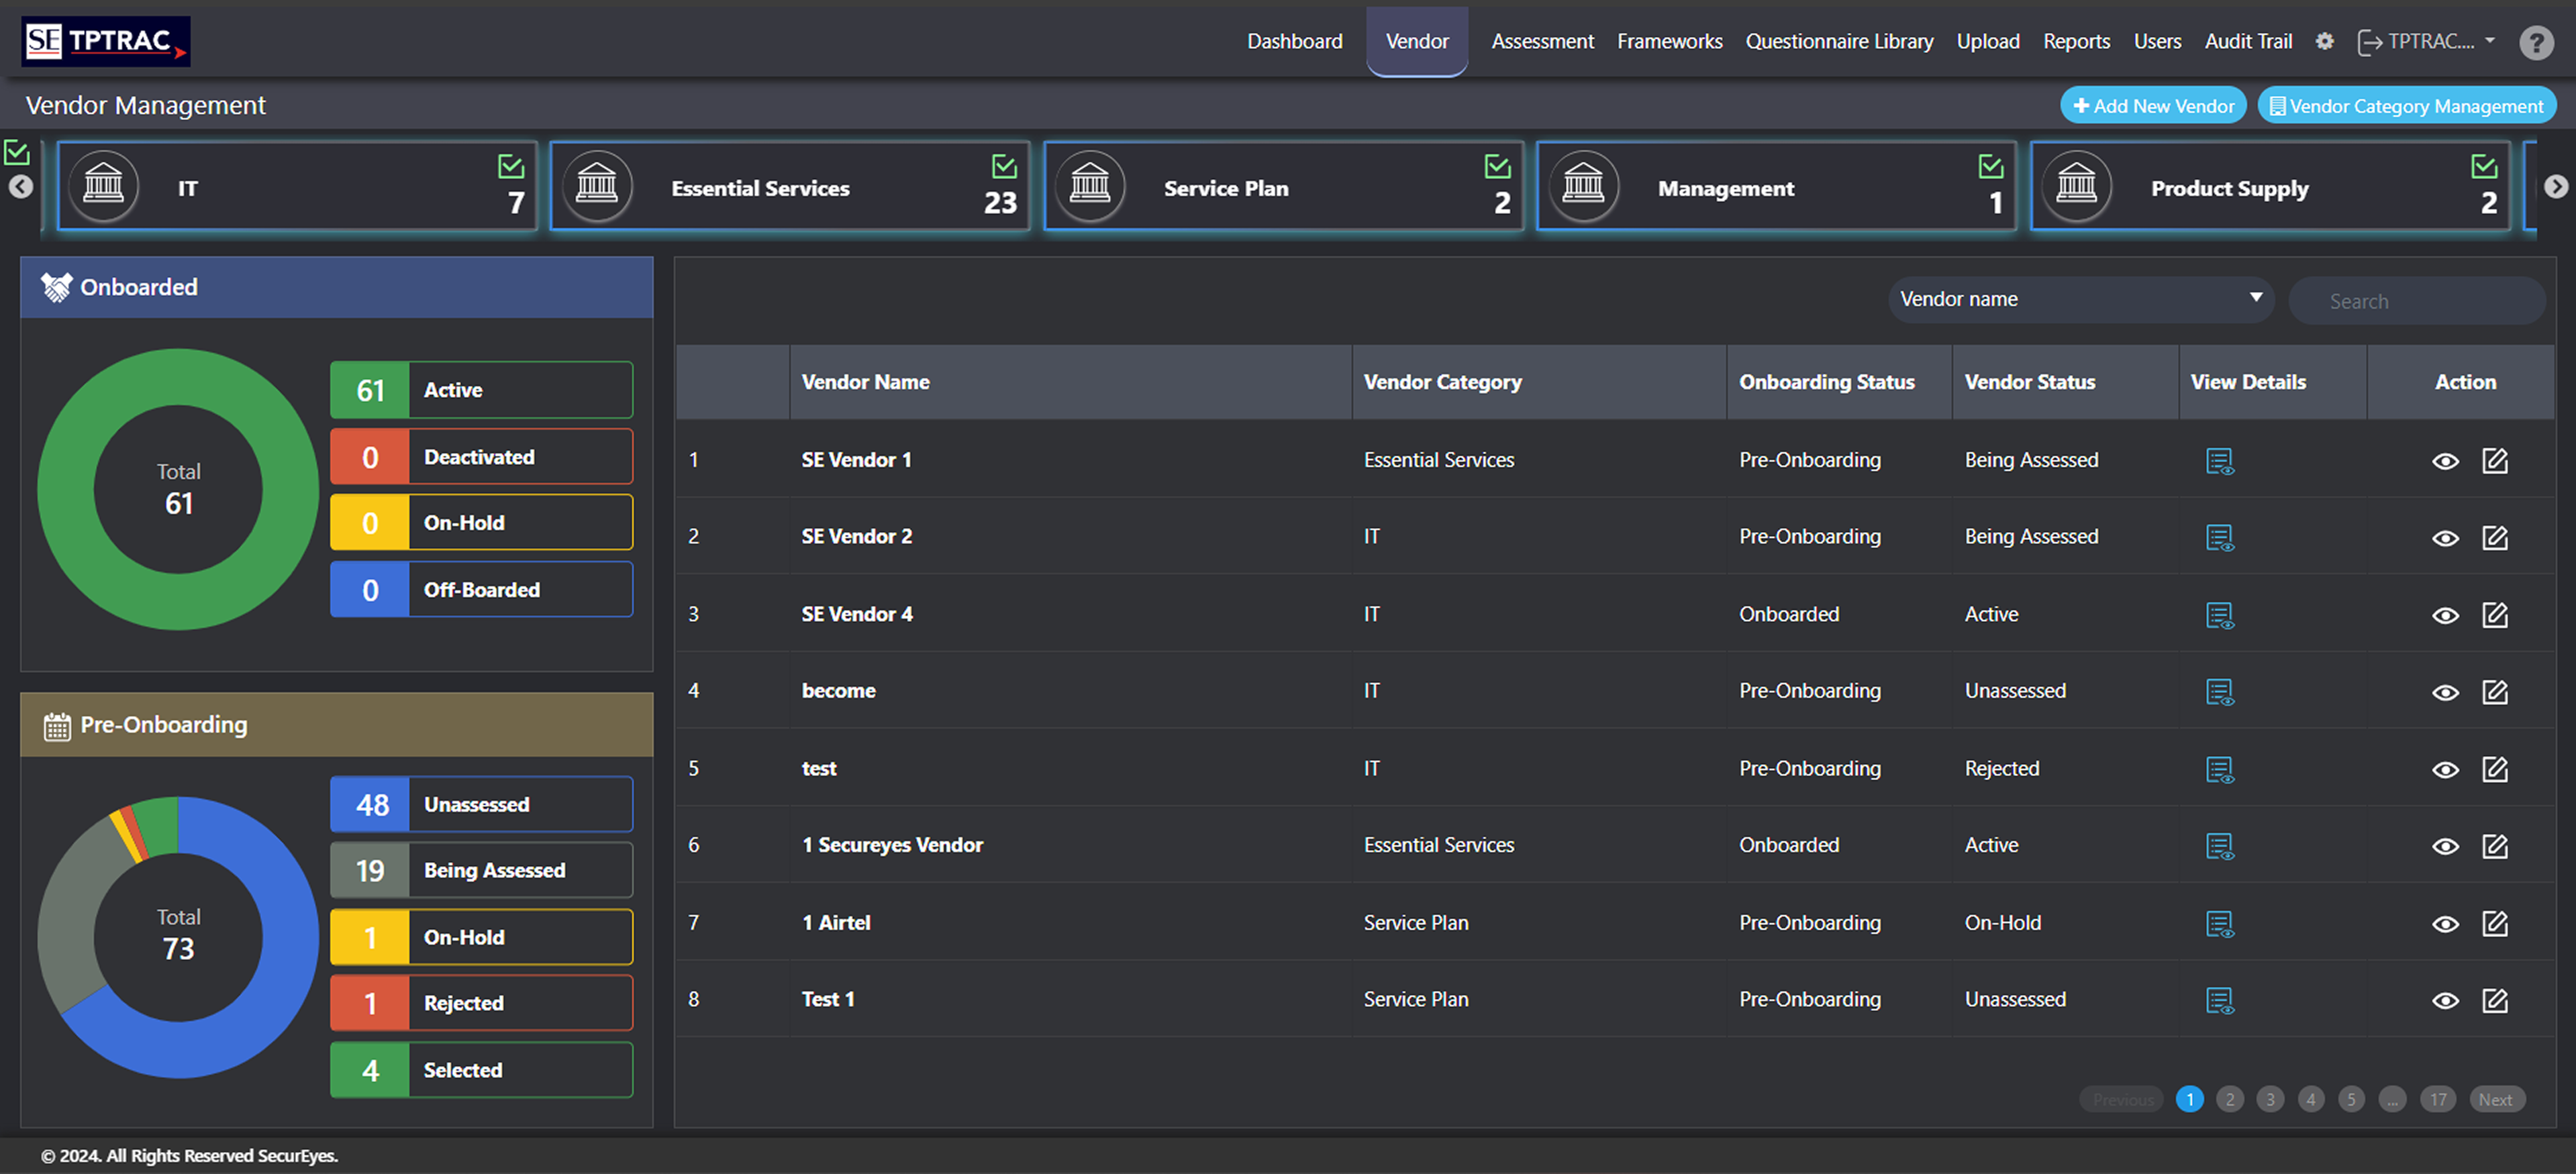Click the green Active status count swatch
Viewport: 2576px width, 1174px height.
tap(369, 390)
